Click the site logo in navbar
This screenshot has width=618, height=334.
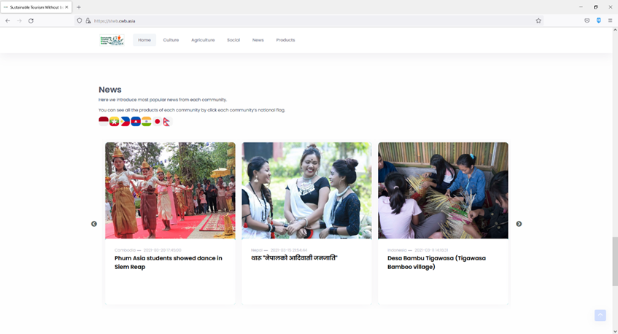[112, 40]
